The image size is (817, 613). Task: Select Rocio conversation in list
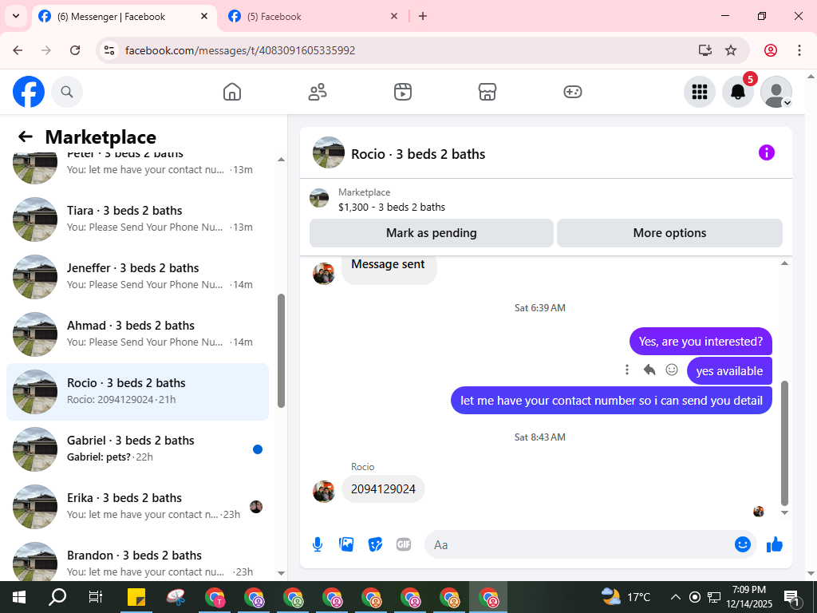coord(137,391)
